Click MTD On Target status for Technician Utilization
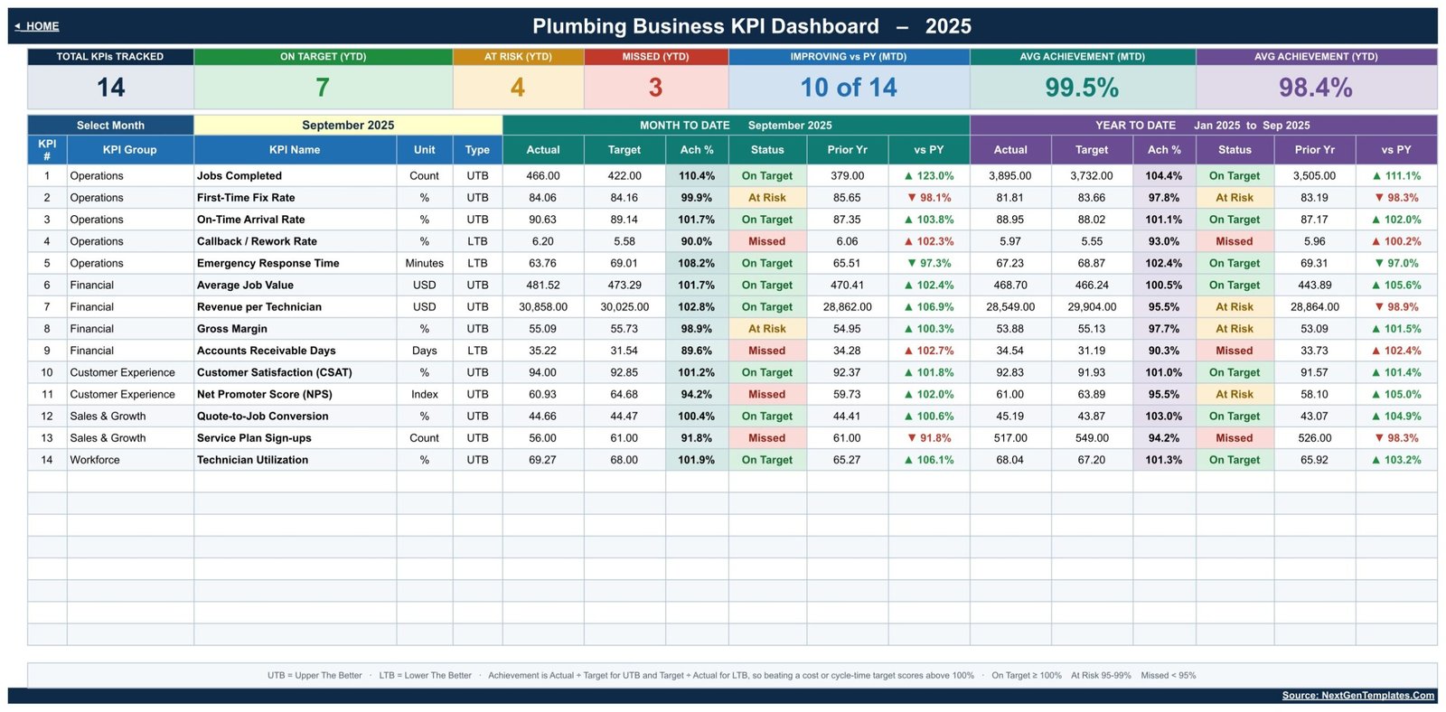Viewport: 1446px width, 712px height. coord(767,460)
